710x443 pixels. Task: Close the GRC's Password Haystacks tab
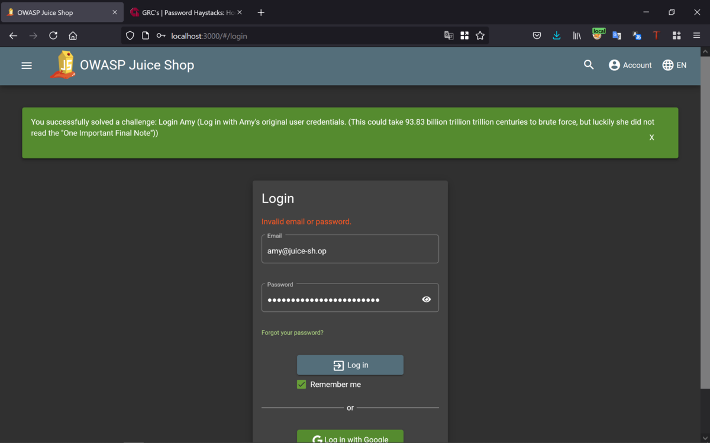240,12
